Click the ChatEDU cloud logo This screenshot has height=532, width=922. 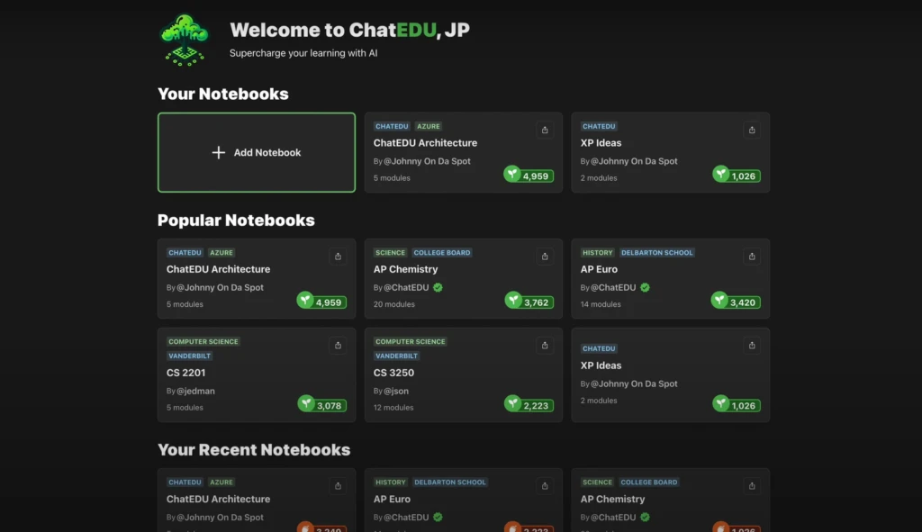[184, 38]
